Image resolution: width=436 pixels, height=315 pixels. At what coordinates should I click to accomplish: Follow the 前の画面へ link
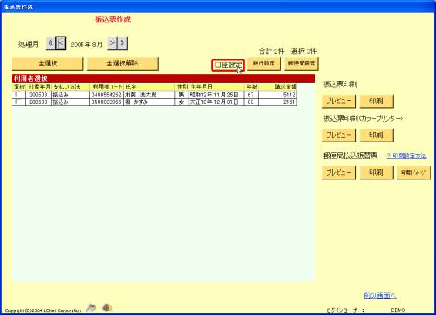[x=380, y=296]
